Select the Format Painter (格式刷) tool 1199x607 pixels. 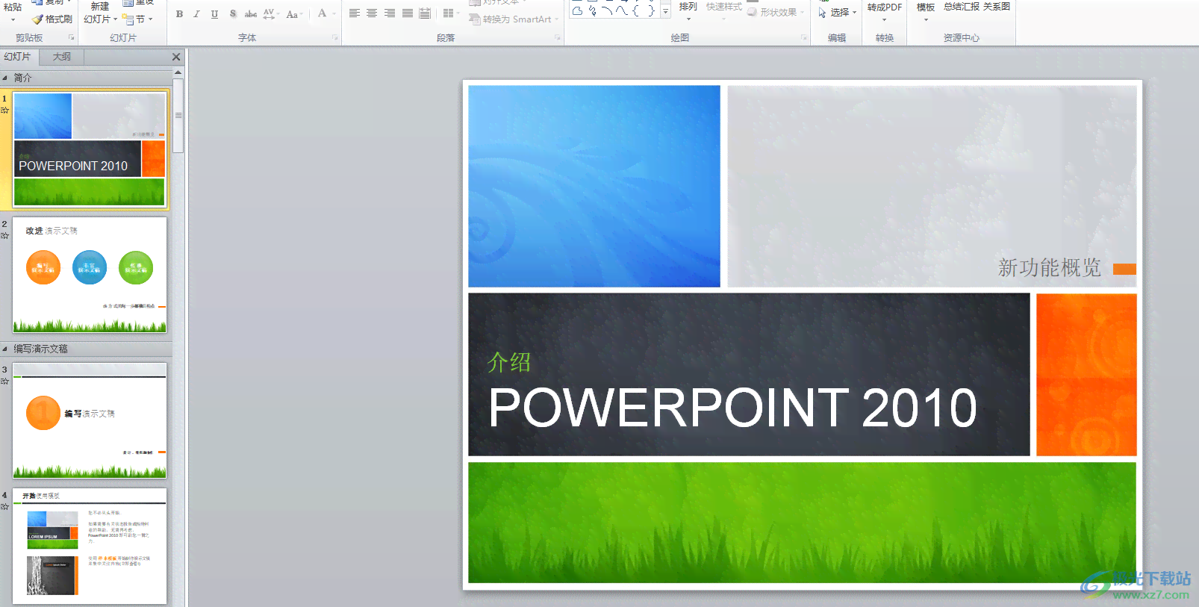tap(52, 19)
